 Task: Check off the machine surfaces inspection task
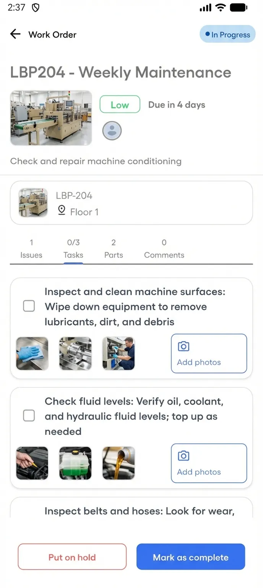click(29, 306)
